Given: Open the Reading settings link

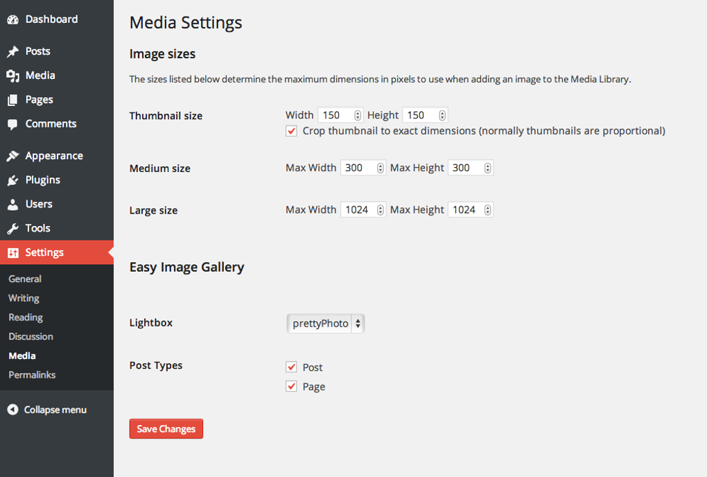Looking at the screenshot, I should (26, 317).
